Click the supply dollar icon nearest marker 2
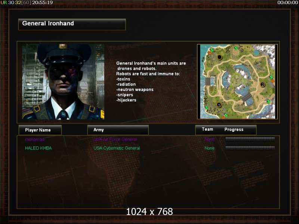 [x=271, y=77]
